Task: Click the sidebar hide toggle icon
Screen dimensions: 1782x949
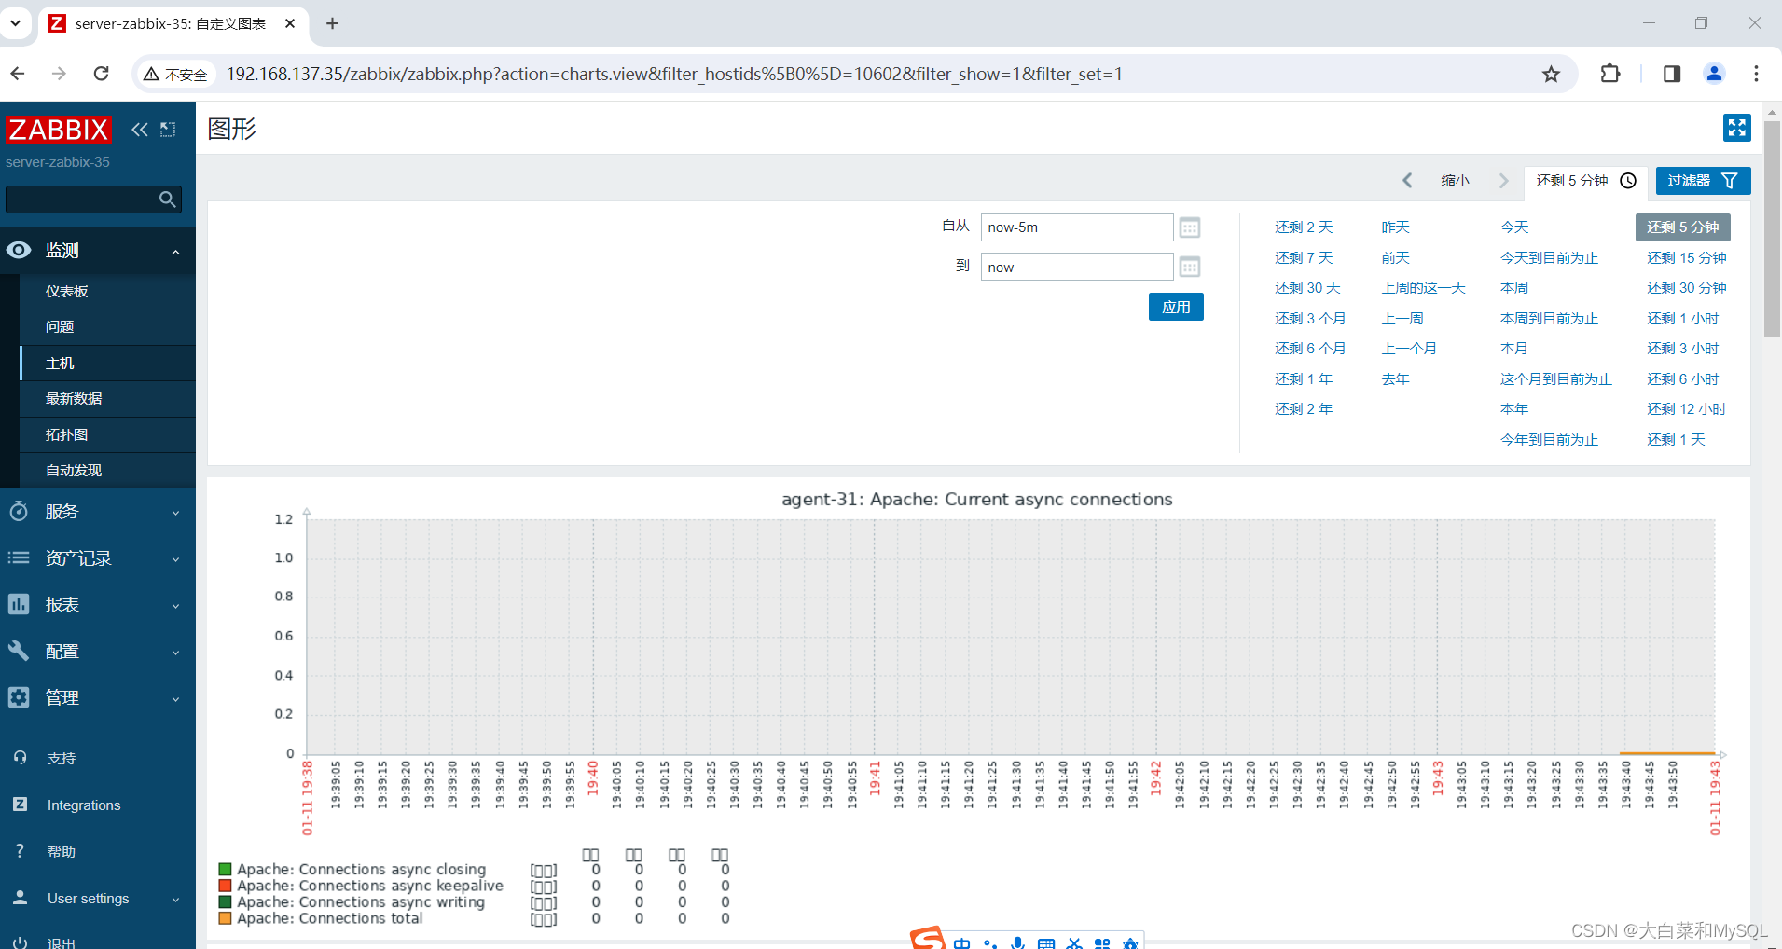Action: 168,130
